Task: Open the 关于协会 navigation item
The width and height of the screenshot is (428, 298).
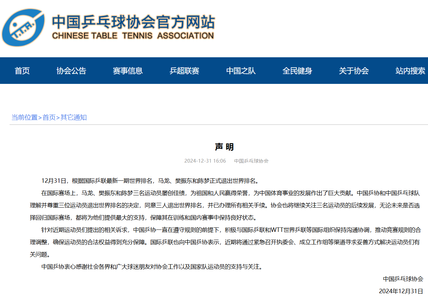Action: (x=354, y=71)
